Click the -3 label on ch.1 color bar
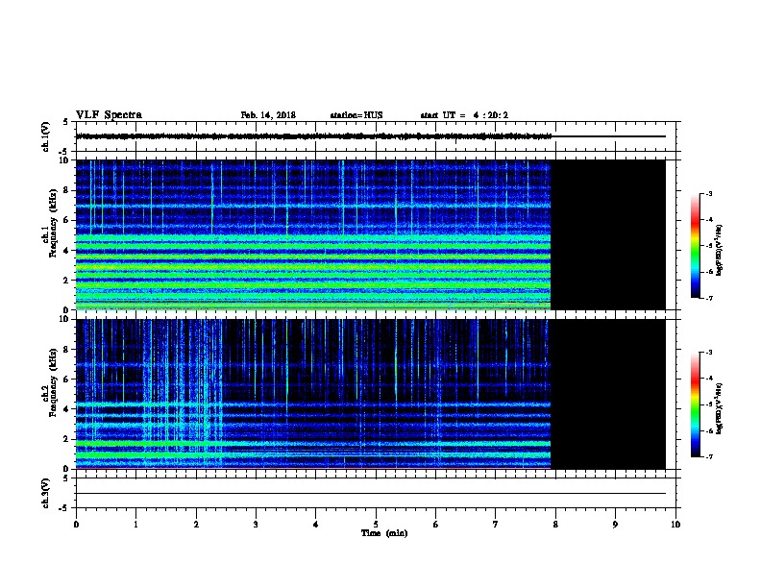 pos(708,194)
